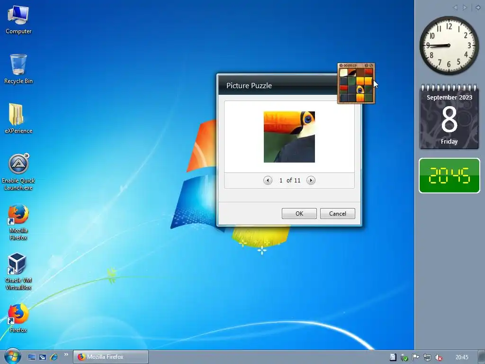Click Safely Remove Hardware tray icon
Viewport: 485px width, 364px height.
404,357
